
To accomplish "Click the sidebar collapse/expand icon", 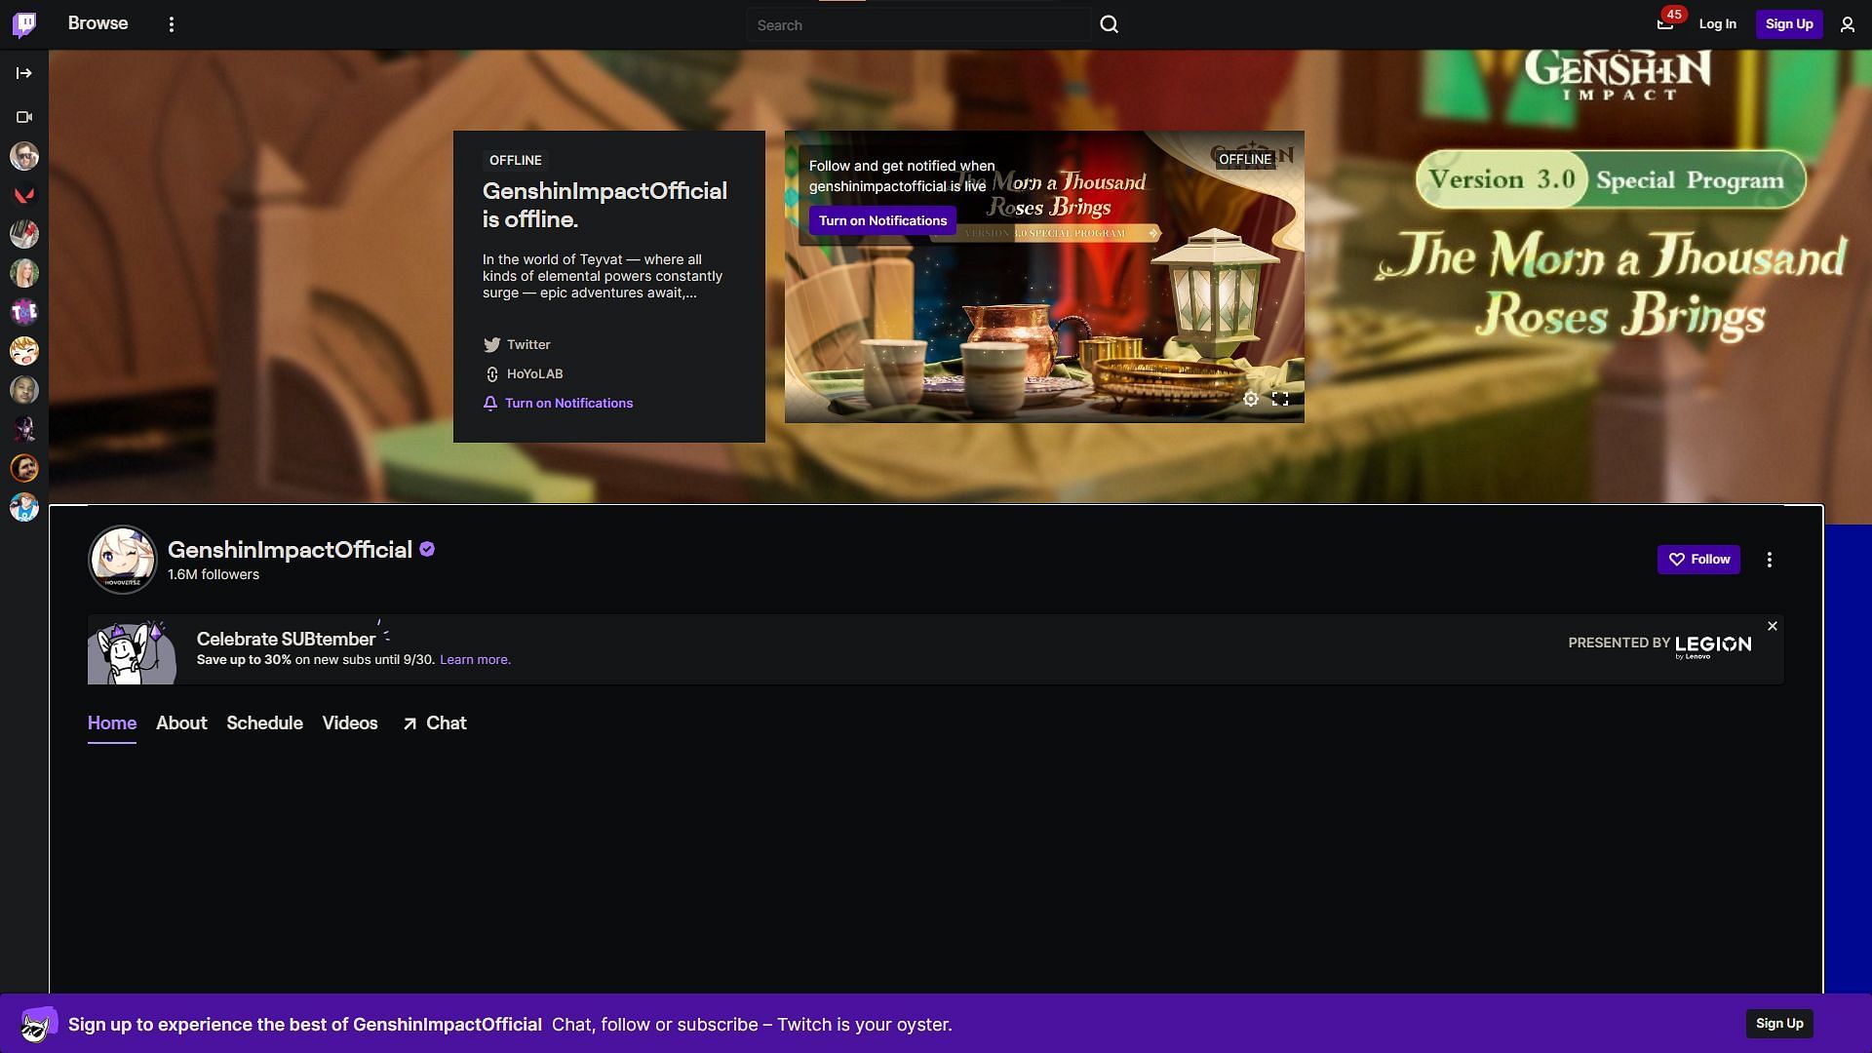I will (24, 73).
